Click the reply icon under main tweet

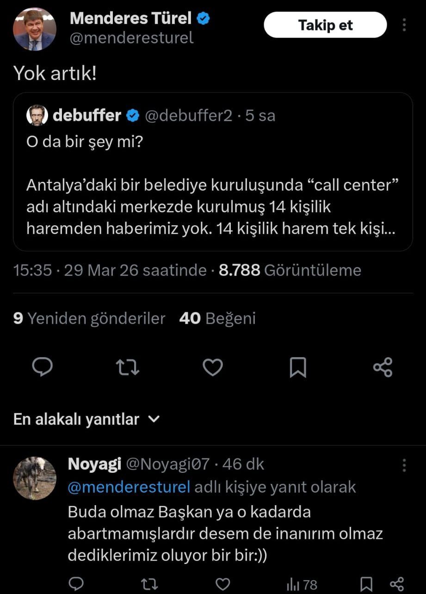tap(42, 367)
